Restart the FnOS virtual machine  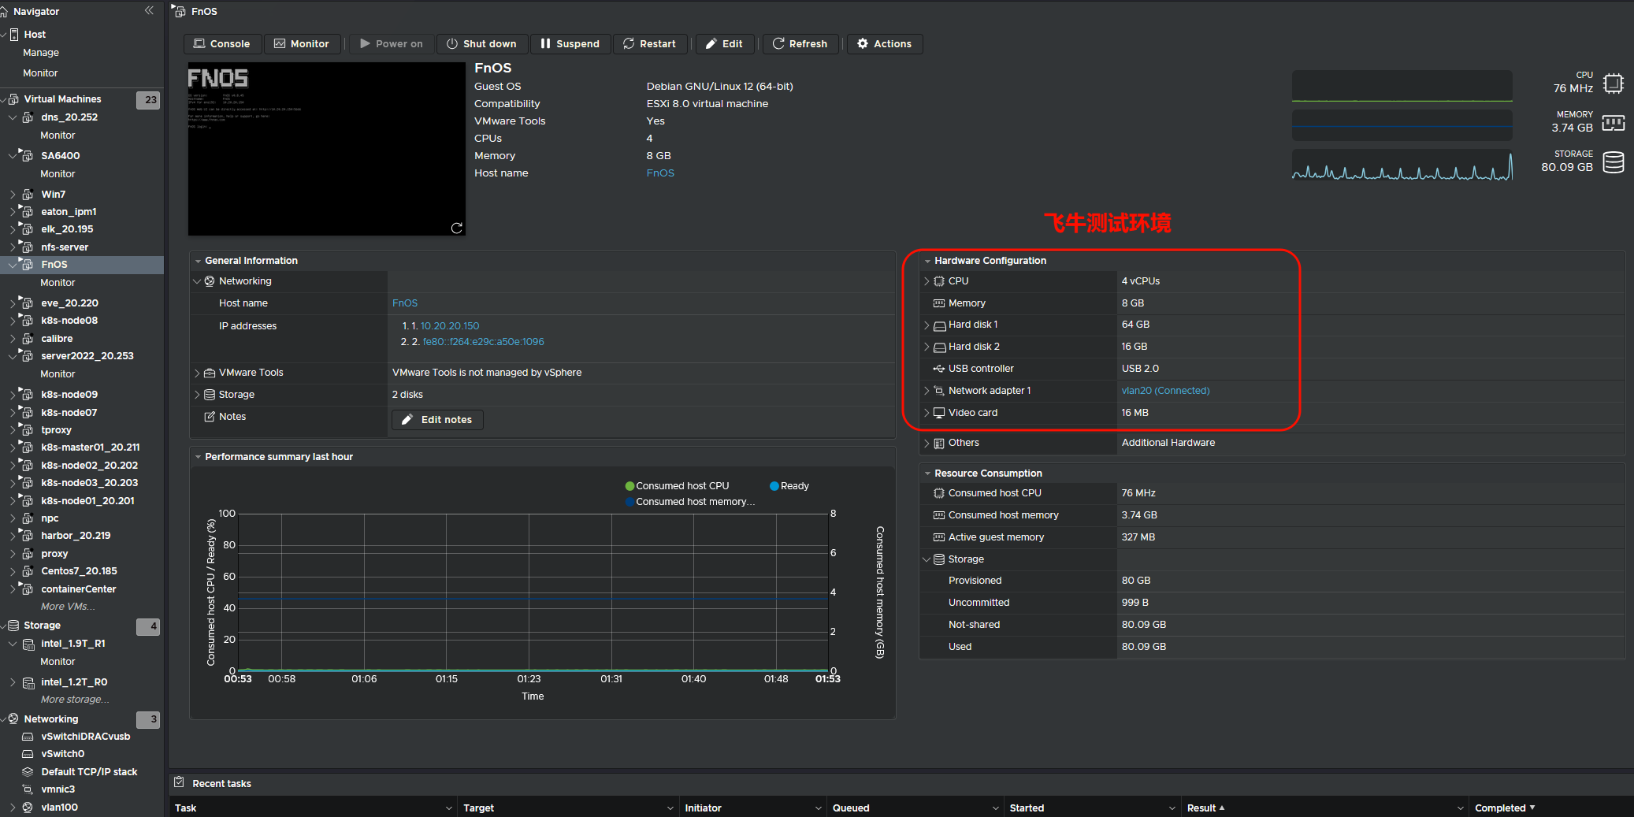point(649,44)
